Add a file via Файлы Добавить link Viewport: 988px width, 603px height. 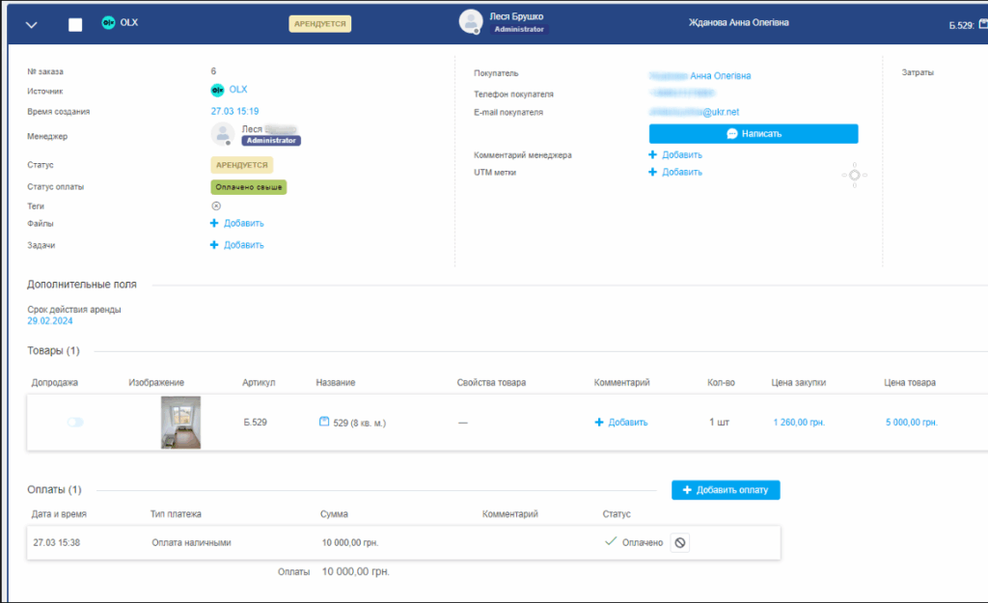point(237,223)
